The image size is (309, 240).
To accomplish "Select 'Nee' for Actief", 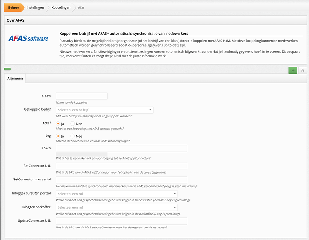I will pyautogui.click(x=72, y=124).
